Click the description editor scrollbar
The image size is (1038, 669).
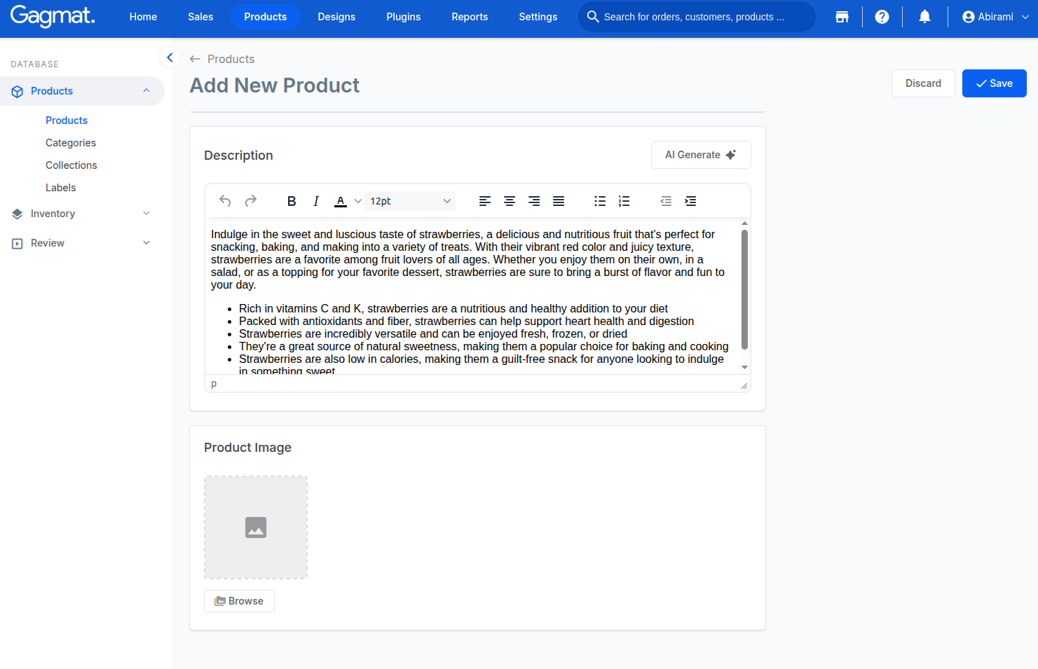point(744,289)
